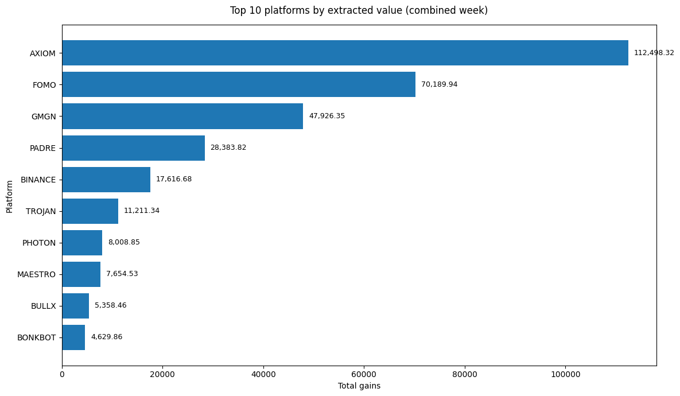This screenshot has height=396, width=680.
Task: Click the value label 5,358.46
Action: (x=111, y=305)
